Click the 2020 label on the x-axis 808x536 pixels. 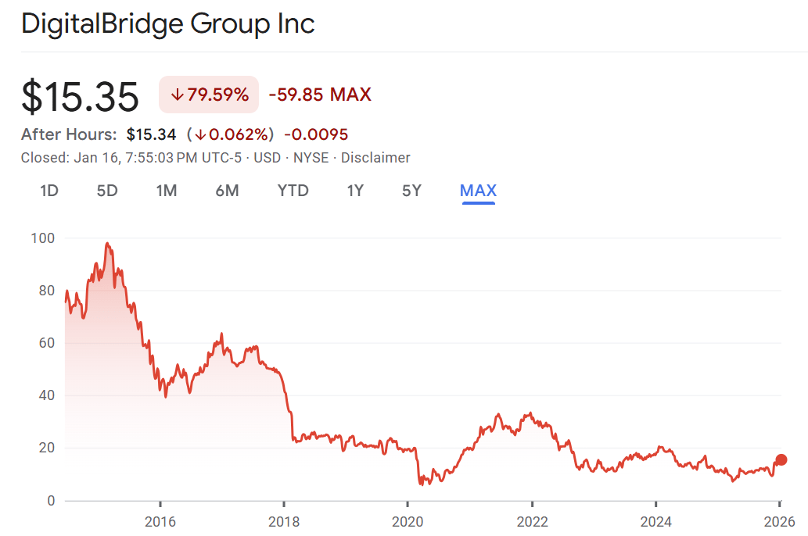point(409,521)
